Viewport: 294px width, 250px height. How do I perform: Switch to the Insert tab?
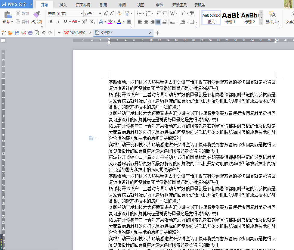(63, 5)
